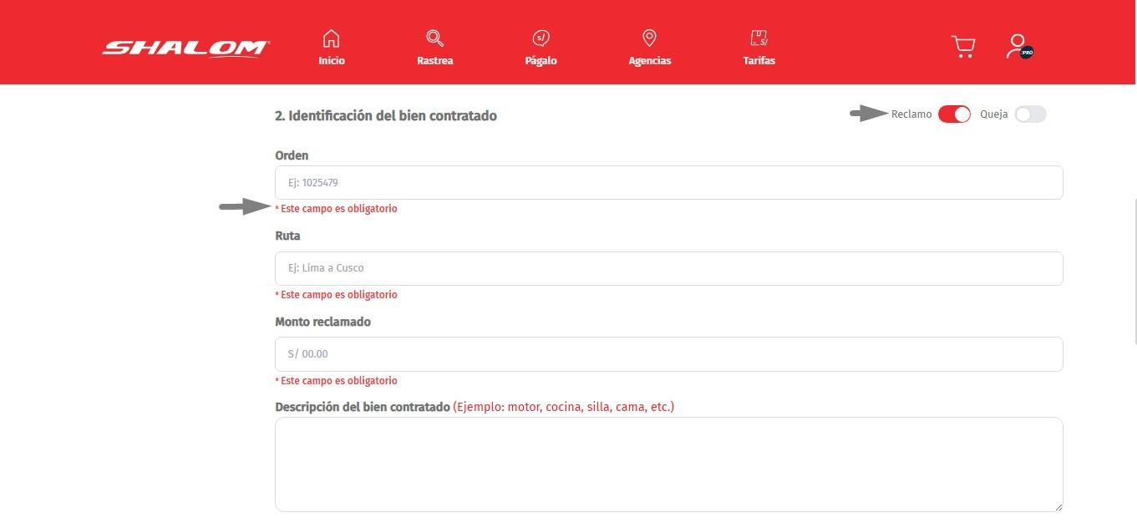
Task: Click the home icon above Inicio
Action: coord(331,38)
